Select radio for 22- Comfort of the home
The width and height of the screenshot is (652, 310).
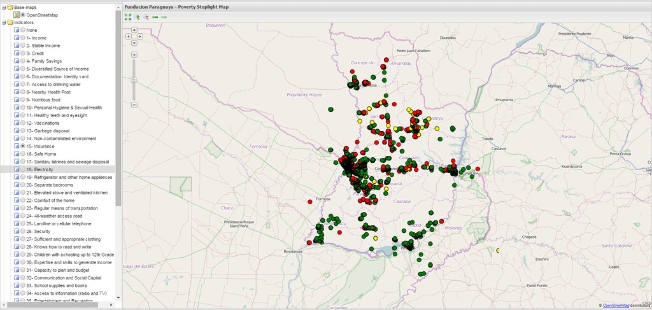pyautogui.click(x=23, y=201)
